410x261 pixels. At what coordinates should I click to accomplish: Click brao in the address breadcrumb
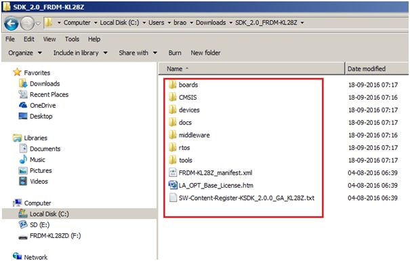180,23
